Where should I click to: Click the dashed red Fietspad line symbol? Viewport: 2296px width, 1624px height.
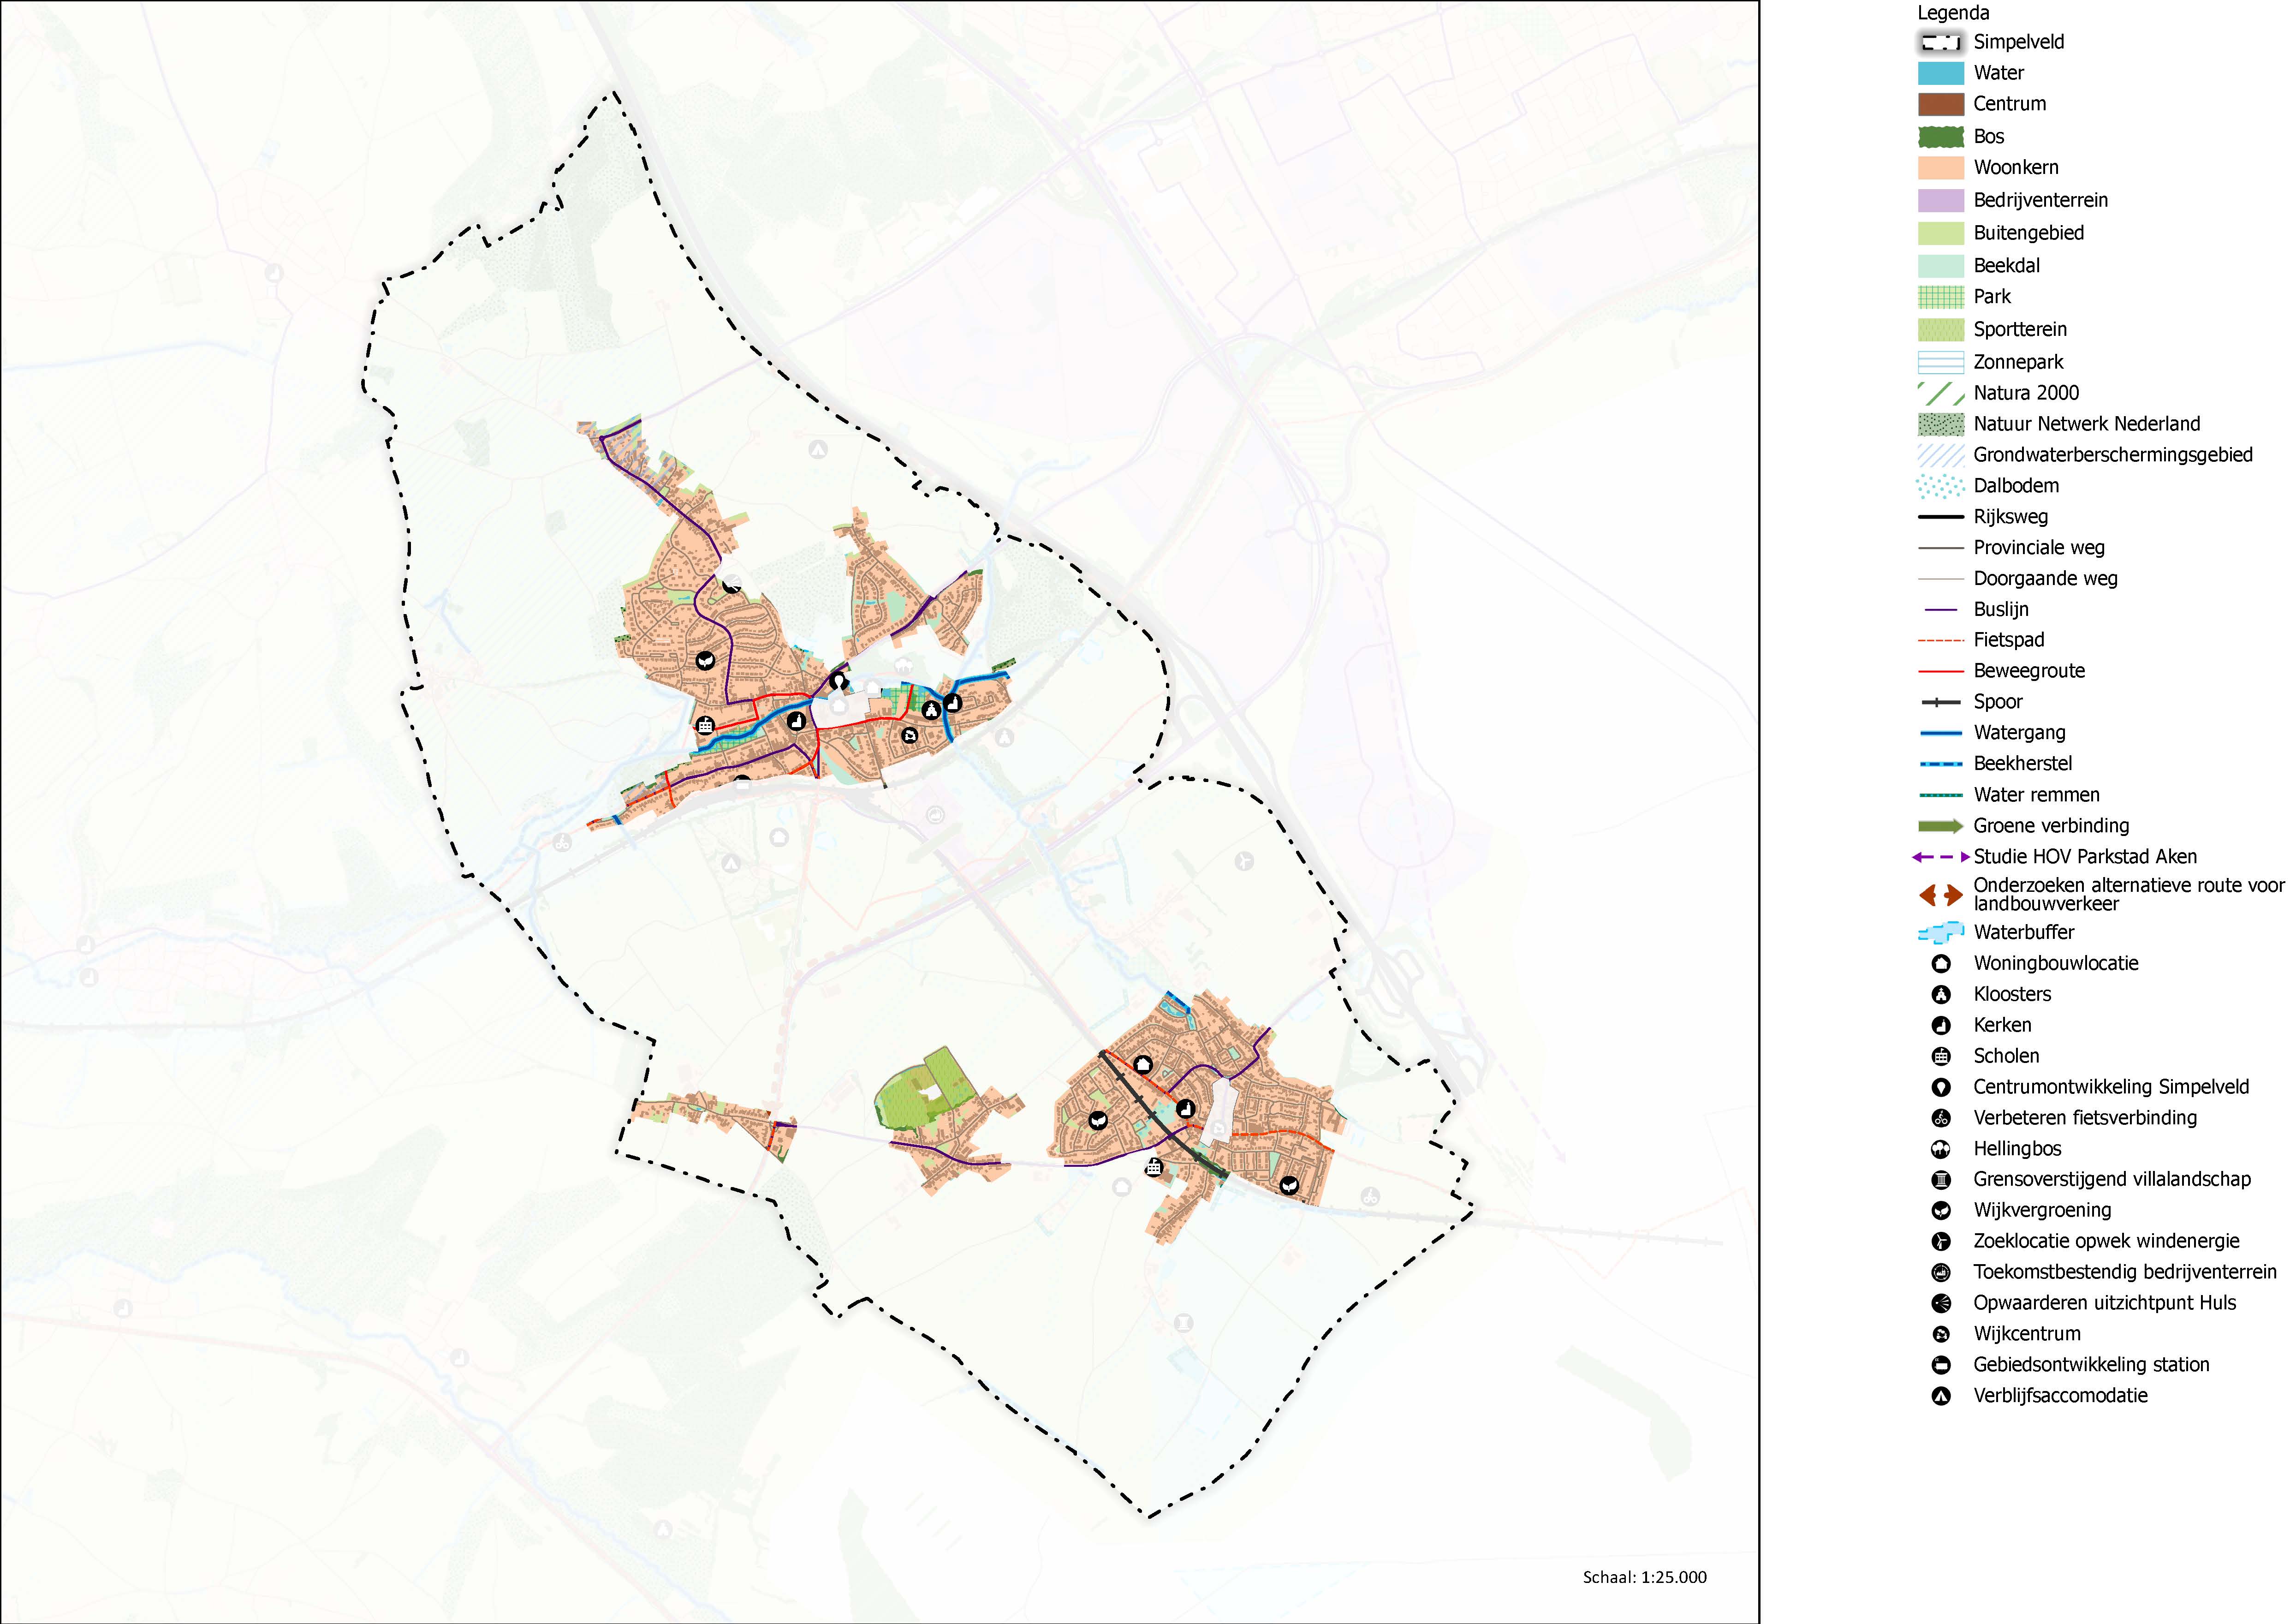click(1941, 641)
